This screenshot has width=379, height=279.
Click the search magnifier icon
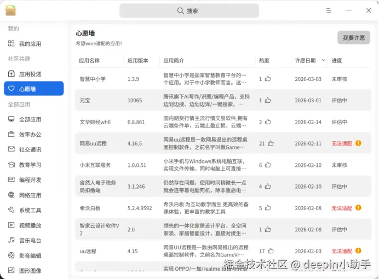tap(180, 10)
